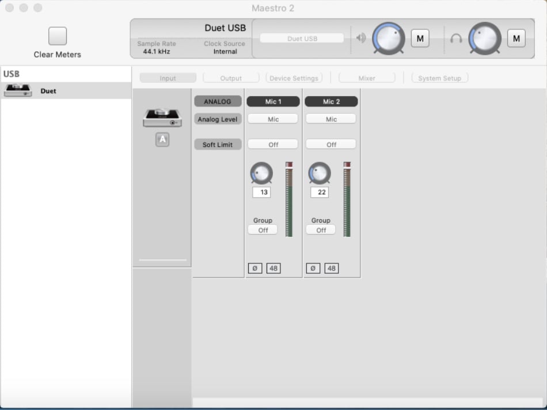Click the device thumbnail above the A button
This screenshot has height=410, width=547.
click(162, 114)
